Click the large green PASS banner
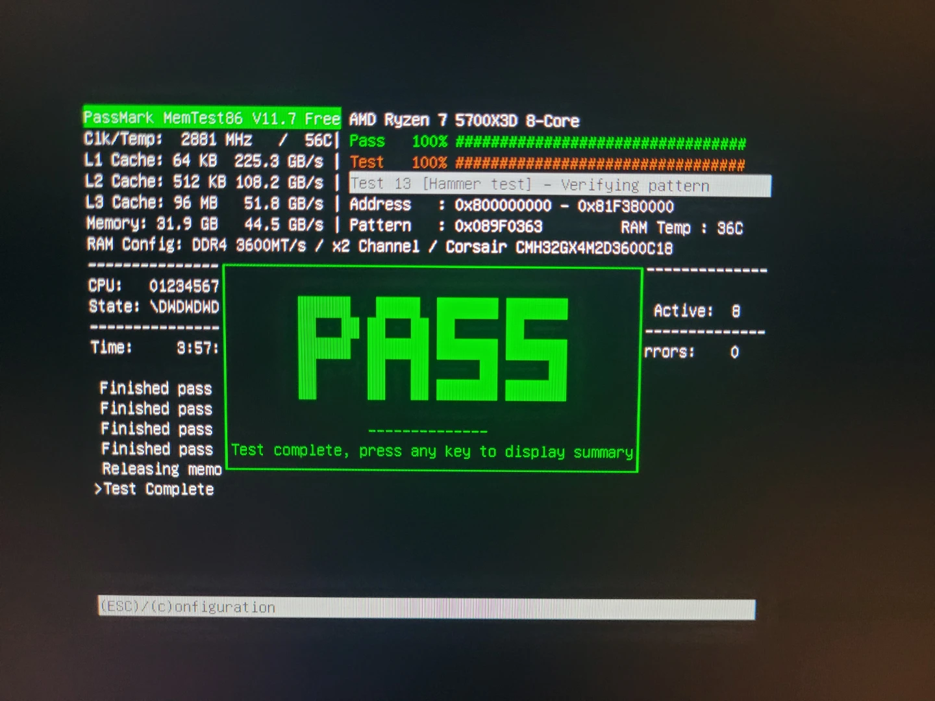Image resolution: width=935 pixels, height=701 pixels. 432,348
